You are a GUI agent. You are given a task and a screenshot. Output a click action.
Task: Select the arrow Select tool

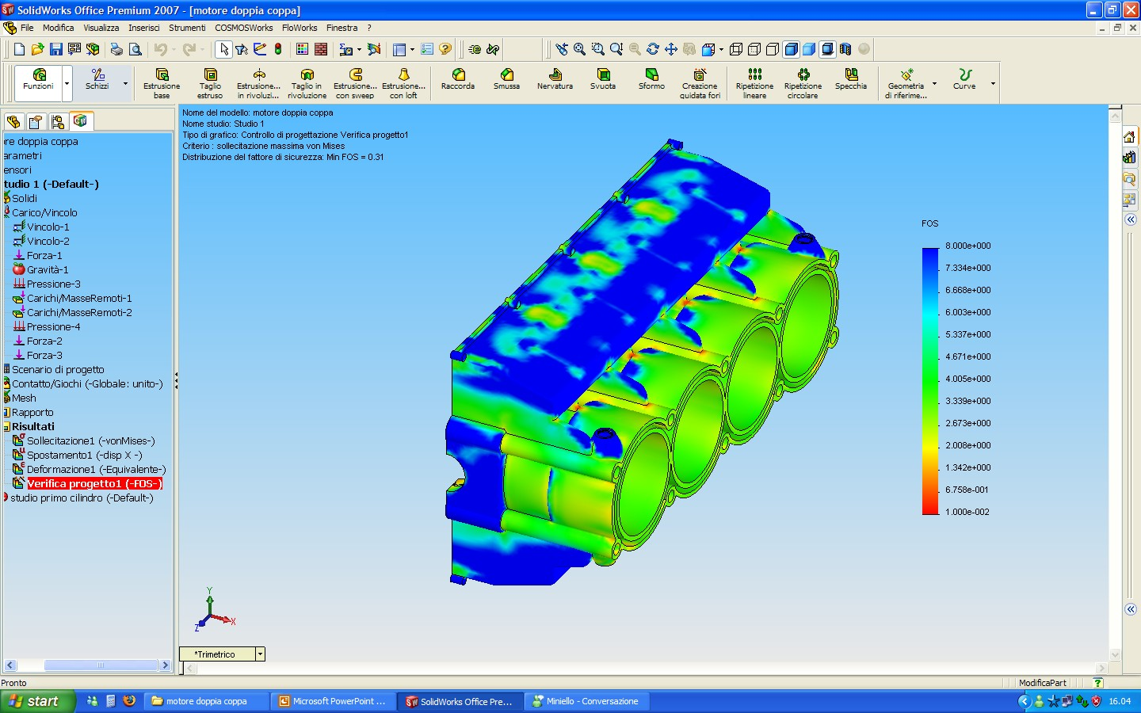tap(224, 49)
